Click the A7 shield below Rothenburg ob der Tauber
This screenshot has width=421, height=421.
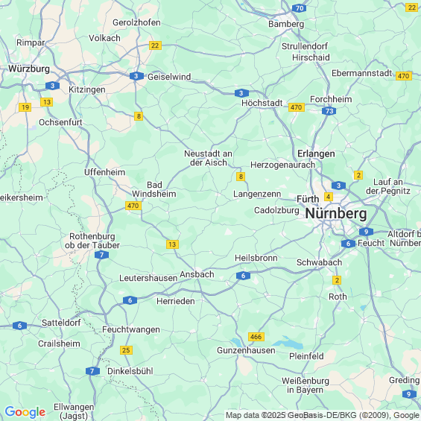click(x=102, y=255)
